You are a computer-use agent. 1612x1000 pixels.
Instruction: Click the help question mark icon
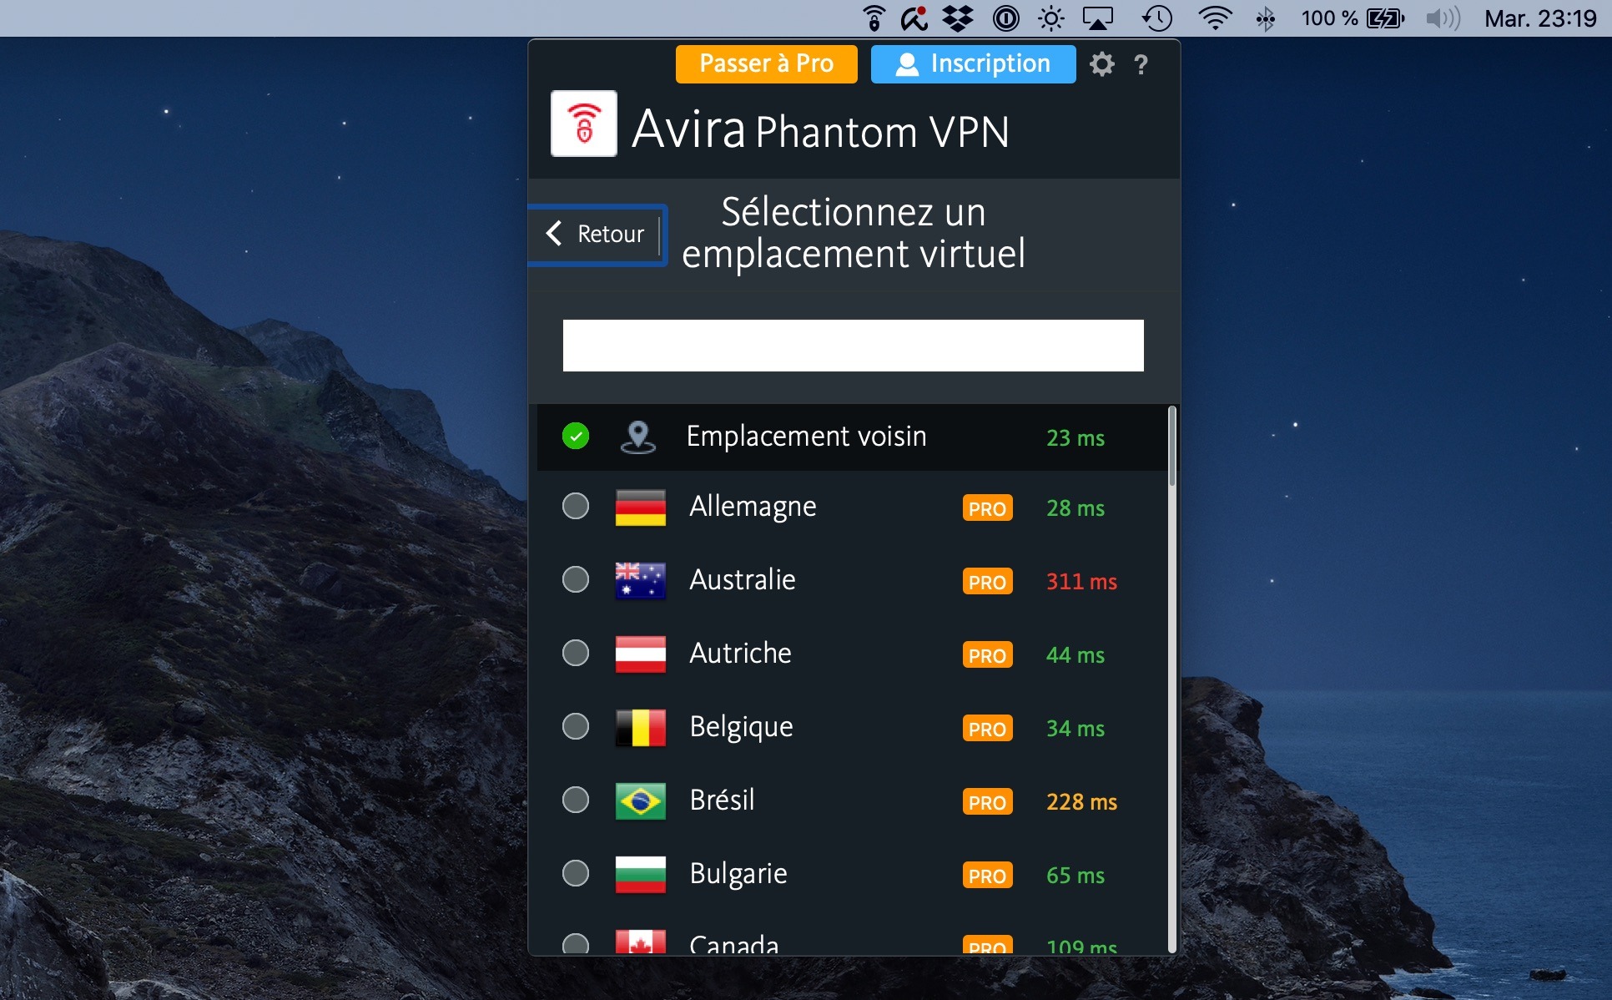tap(1141, 64)
